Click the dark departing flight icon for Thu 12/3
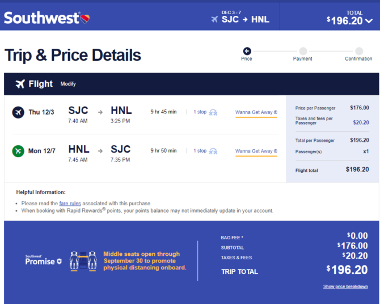Screen dimensions: 380x304 pos(18,112)
